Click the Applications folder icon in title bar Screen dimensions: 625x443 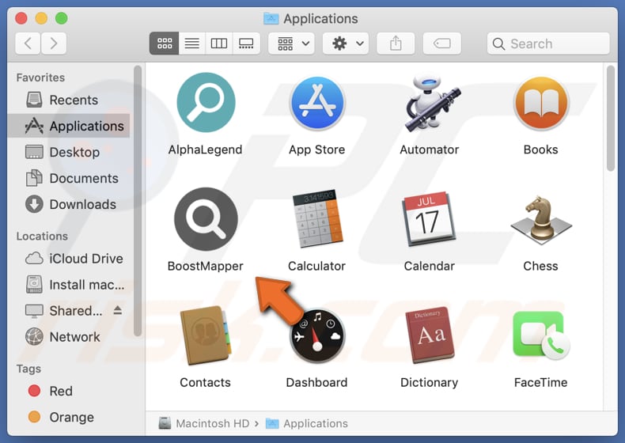tap(271, 18)
